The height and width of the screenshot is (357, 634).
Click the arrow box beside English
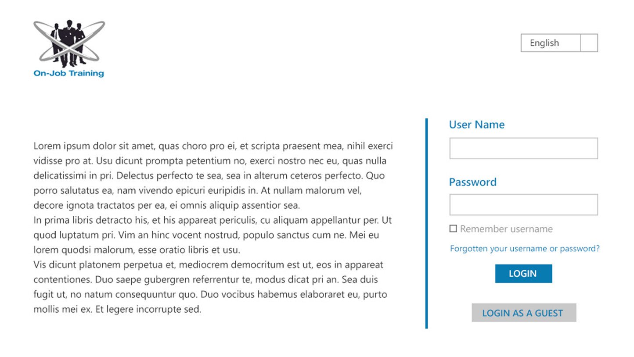[x=589, y=43]
